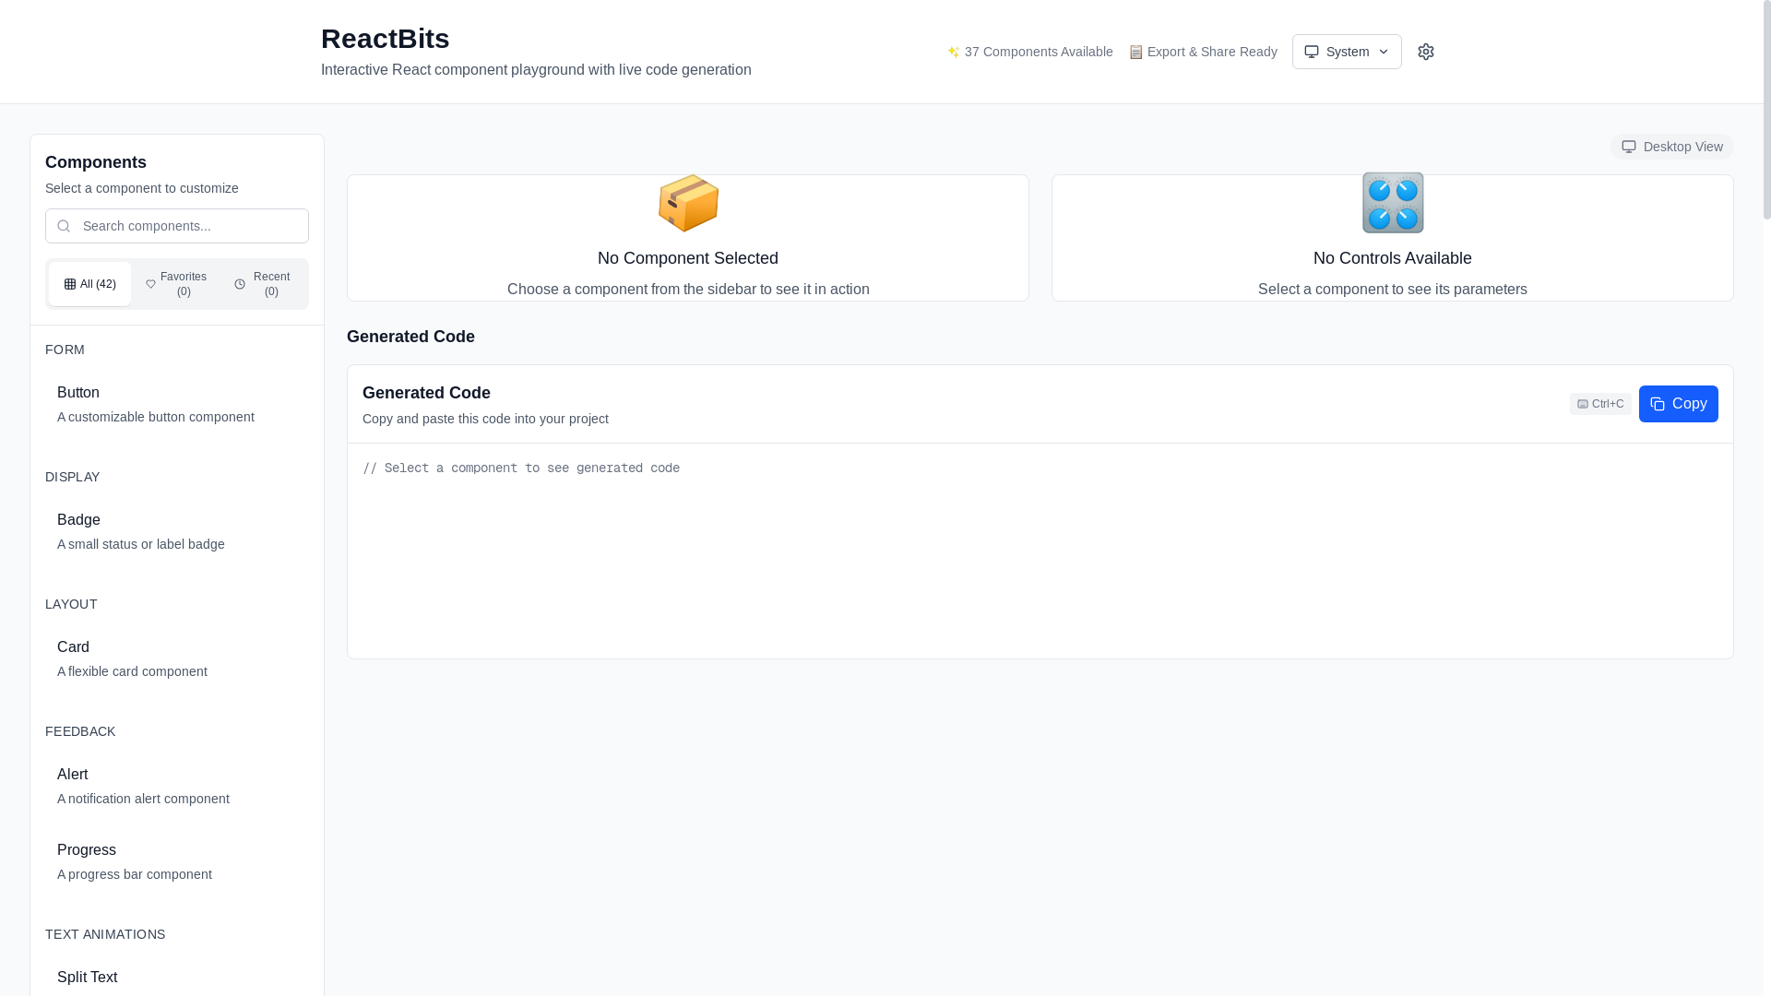Click the control knobs emoji icon
The image size is (1771, 996).
tap(1393, 203)
